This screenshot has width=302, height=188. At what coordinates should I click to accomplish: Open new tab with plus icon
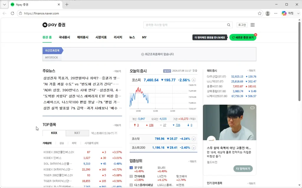[x=67, y=4]
